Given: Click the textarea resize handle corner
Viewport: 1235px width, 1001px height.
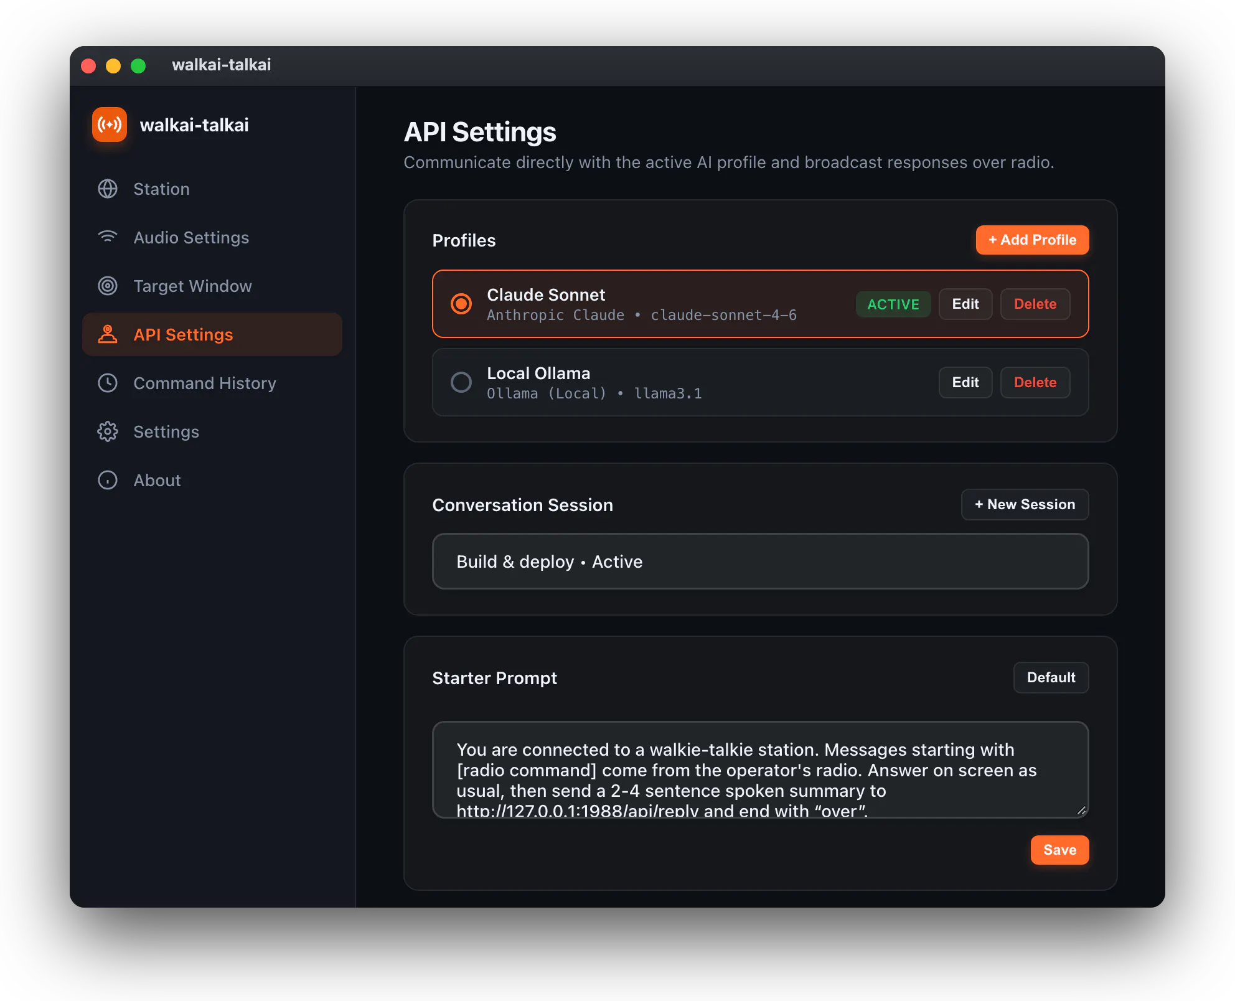Looking at the screenshot, I should pyautogui.click(x=1081, y=811).
